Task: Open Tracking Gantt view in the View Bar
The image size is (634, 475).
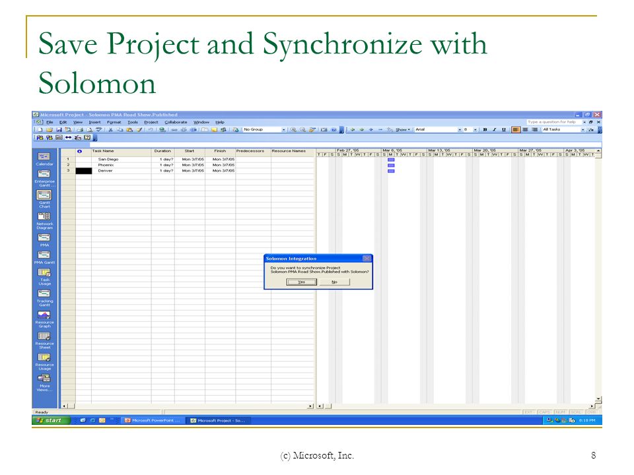Action: (x=44, y=298)
